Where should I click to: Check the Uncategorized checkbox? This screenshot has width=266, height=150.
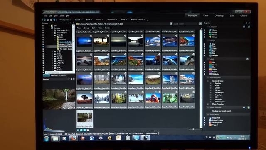pyautogui.click(x=204, y=122)
